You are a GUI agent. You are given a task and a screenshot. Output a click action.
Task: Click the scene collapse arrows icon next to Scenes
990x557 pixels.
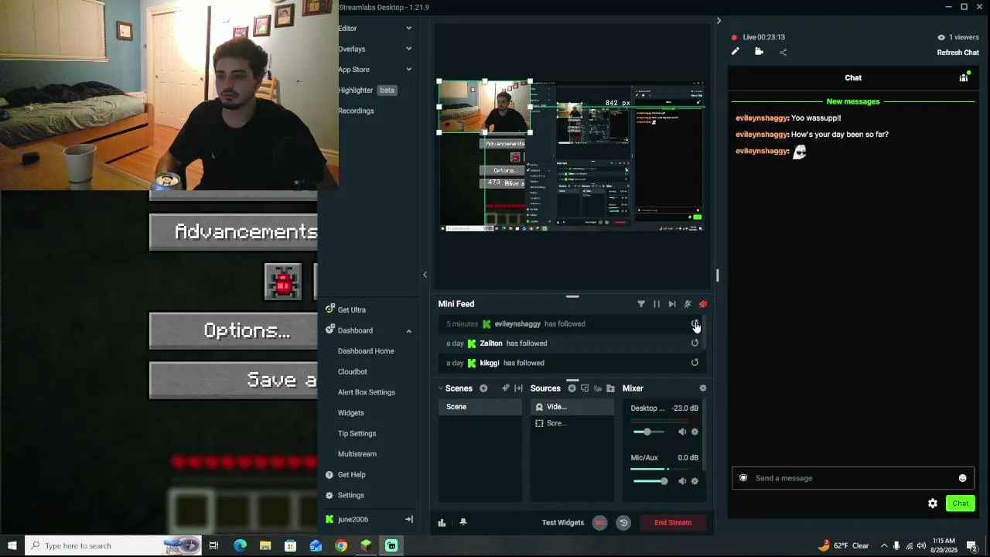518,388
